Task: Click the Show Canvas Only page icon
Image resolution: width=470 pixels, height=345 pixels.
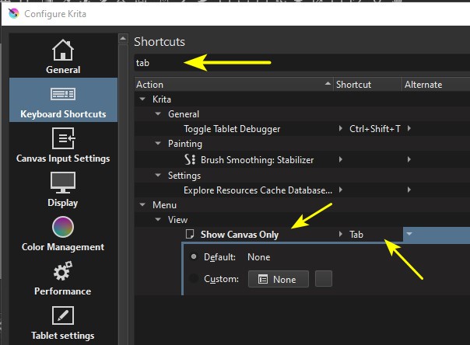Action: tap(190, 234)
